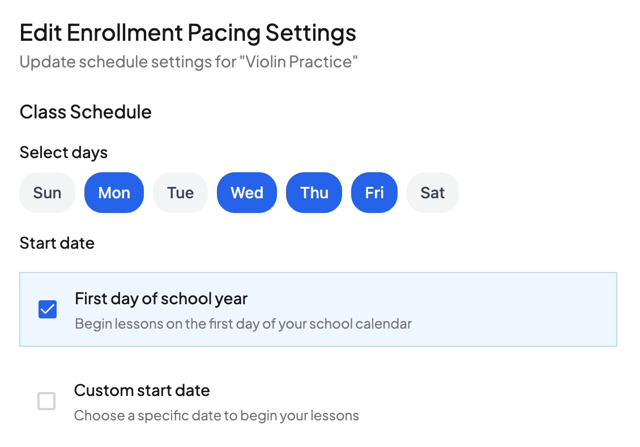Click the "Begin lessons on the first day" description
The height and width of the screenshot is (447, 640).
point(243,324)
